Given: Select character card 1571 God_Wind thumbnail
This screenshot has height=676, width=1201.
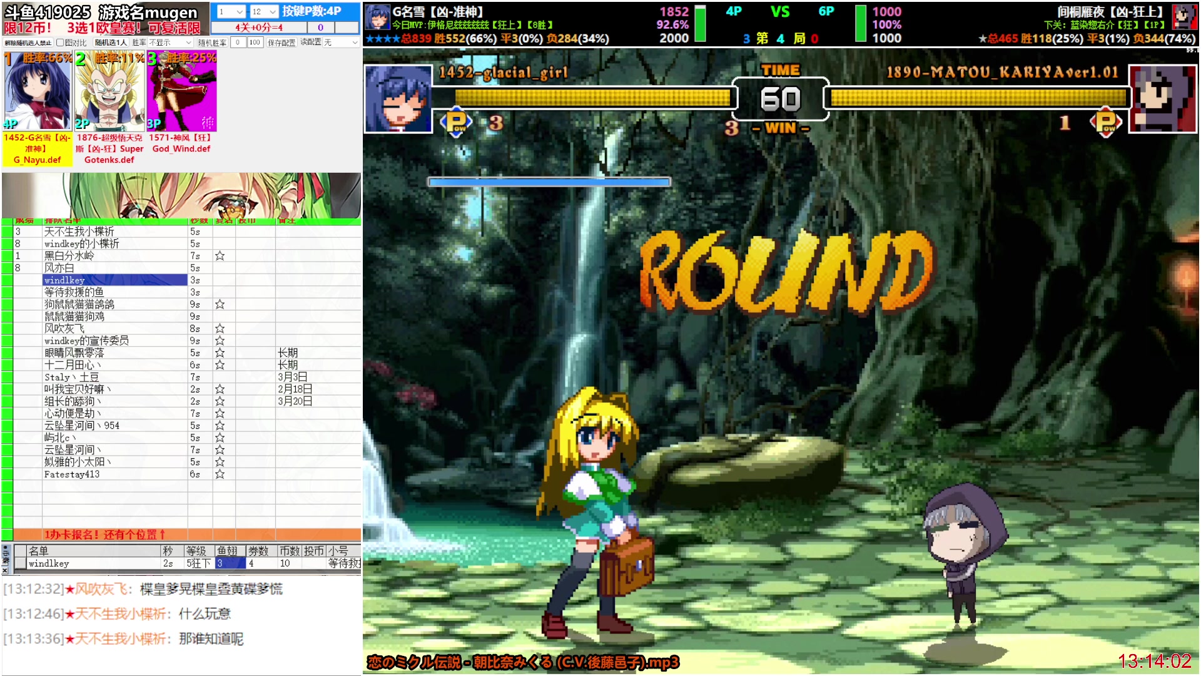Looking at the screenshot, I should [181, 91].
